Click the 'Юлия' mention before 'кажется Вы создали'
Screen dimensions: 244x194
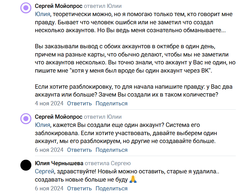(42, 125)
